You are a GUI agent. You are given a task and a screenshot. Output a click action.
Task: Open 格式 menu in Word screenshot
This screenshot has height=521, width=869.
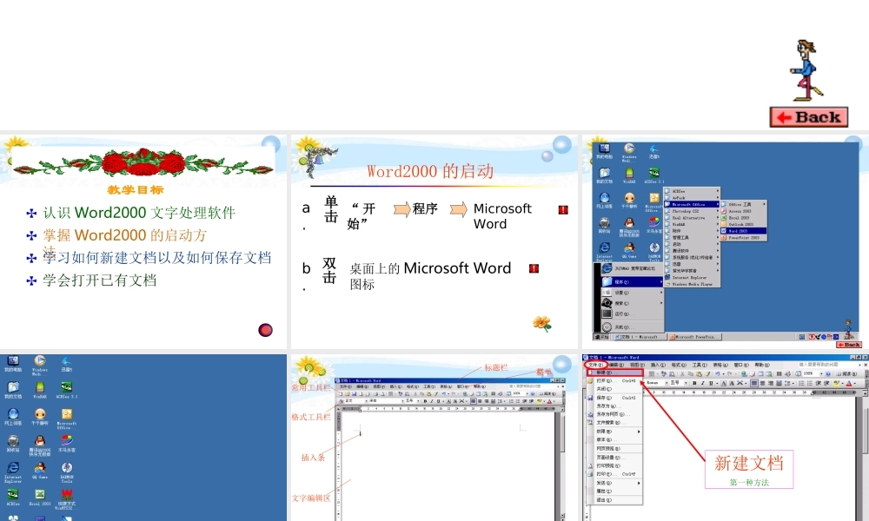(679, 366)
